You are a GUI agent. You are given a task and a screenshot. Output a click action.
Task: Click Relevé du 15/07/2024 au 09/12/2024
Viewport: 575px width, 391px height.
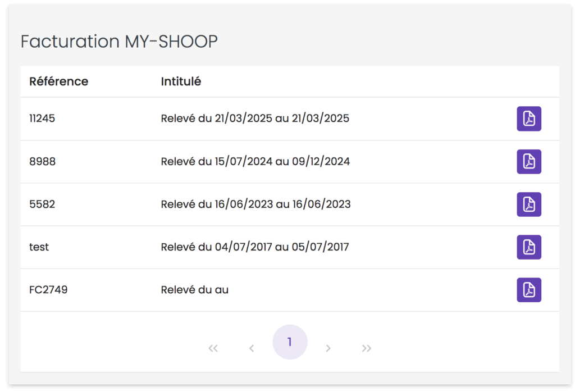click(x=255, y=161)
